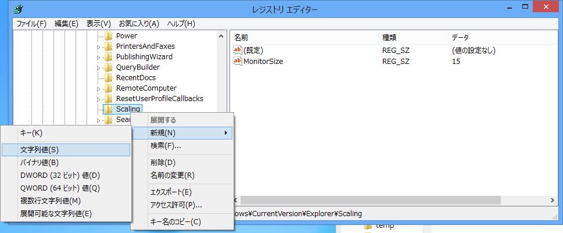This screenshot has height=233, width=563.
Task: Click the (値の設定なし) data cell
Action: [474, 51]
